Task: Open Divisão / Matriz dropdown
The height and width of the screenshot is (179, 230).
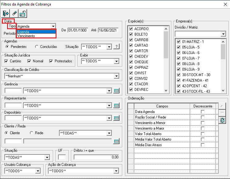Action: pyautogui.click(x=223, y=34)
